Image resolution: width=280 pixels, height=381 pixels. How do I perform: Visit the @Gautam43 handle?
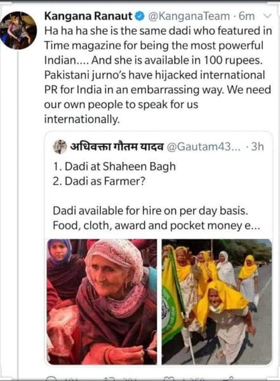tap(204, 147)
